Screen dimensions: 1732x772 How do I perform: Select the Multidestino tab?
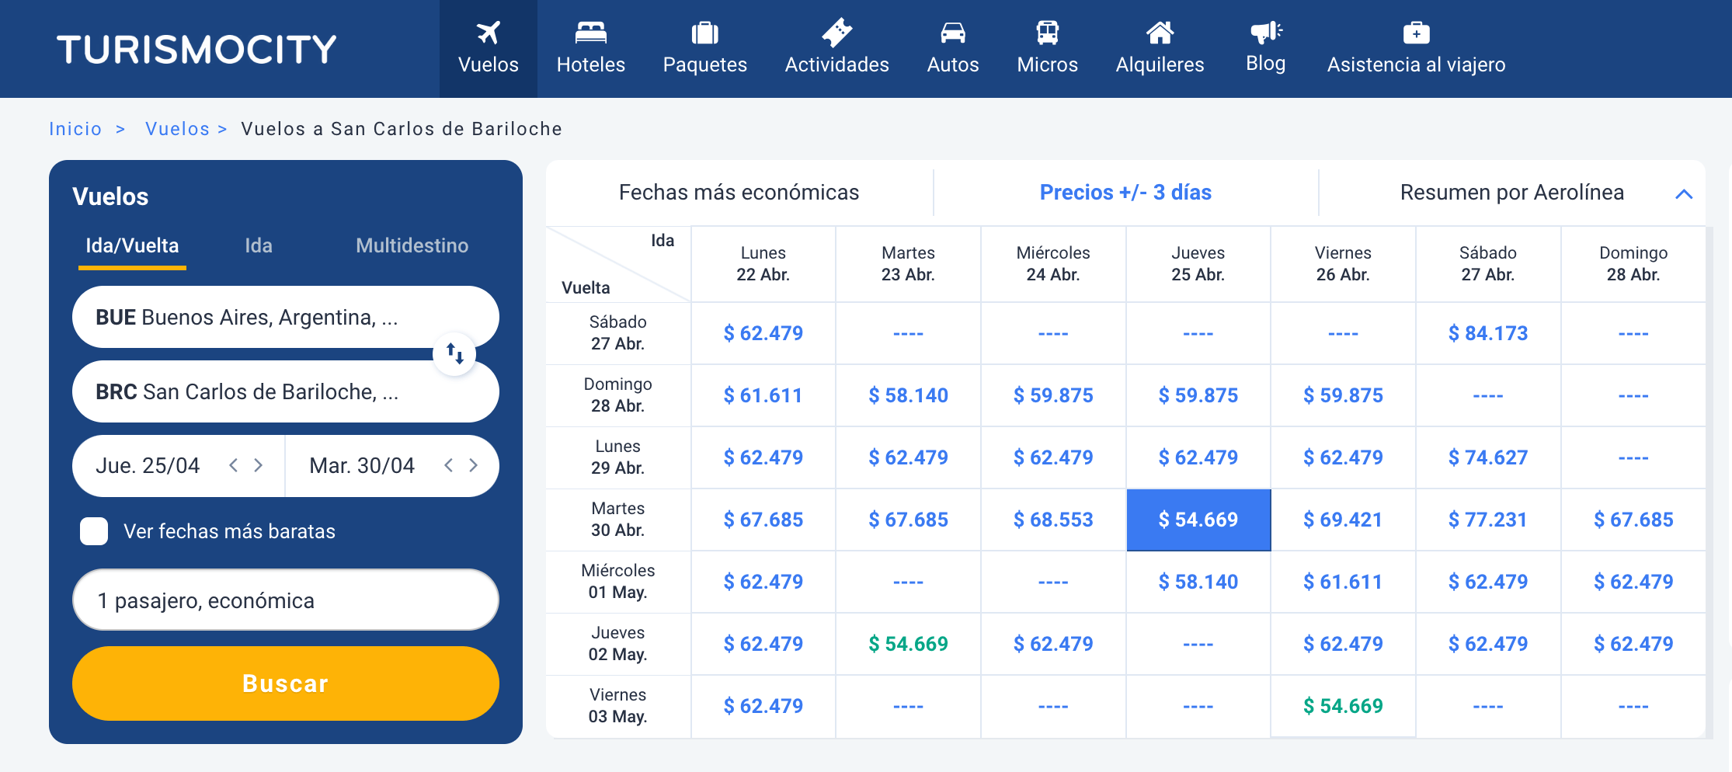pyautogui.click(x=412, y=246)
